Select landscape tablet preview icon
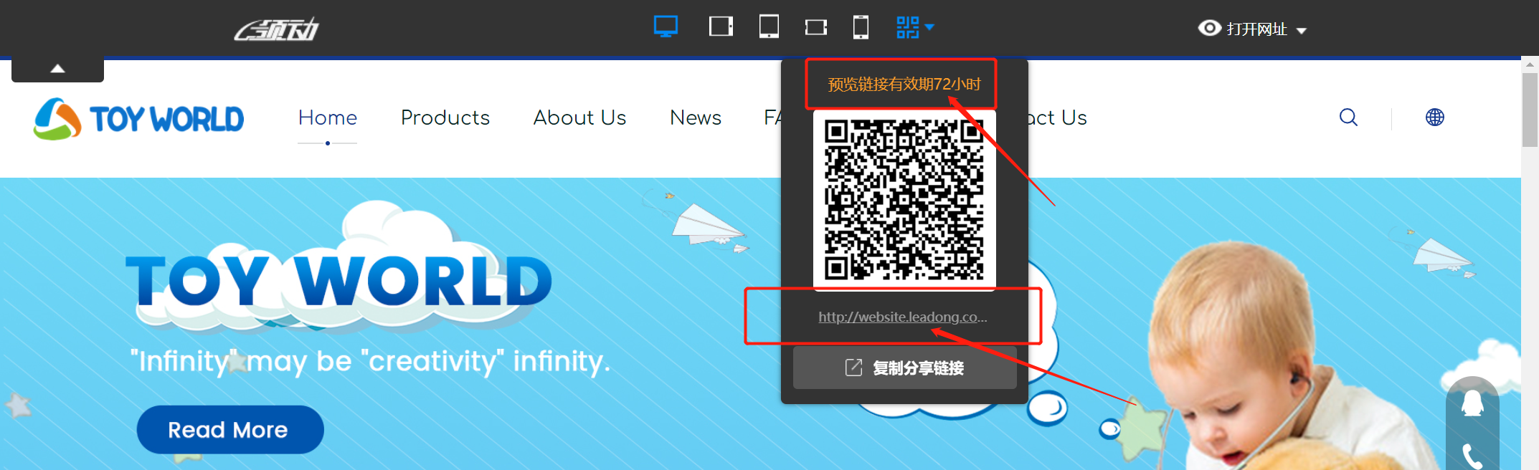The image size is (1539, 470). coord(721,27)
